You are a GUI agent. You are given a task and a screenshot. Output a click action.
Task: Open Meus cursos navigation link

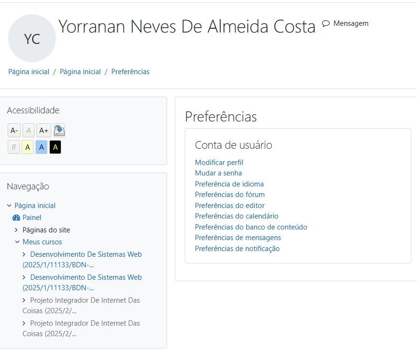[x=42, y=242]
